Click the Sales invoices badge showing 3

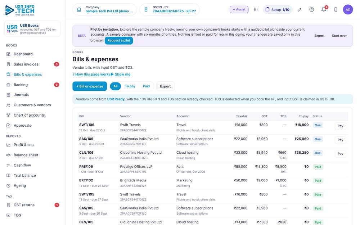[57, 64]
